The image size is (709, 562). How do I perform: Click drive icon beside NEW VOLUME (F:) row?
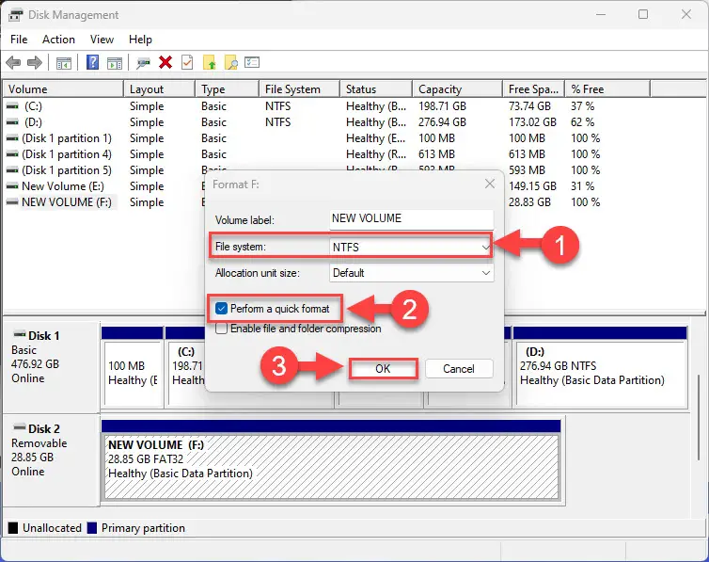tap(12, 202)
